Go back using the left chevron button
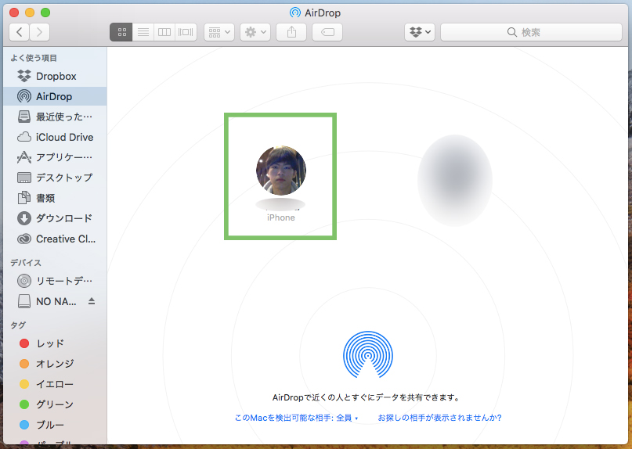 (x=19, y=32)
